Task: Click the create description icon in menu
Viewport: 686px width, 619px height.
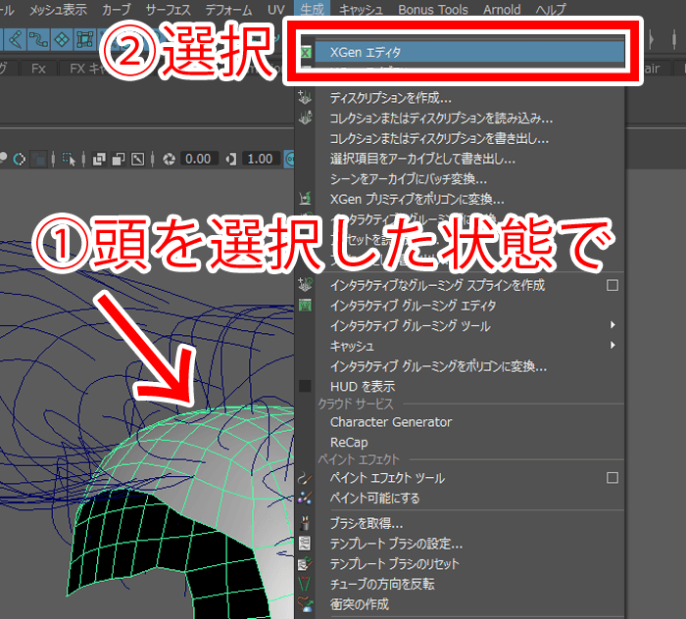Action: tap(305, 97)
